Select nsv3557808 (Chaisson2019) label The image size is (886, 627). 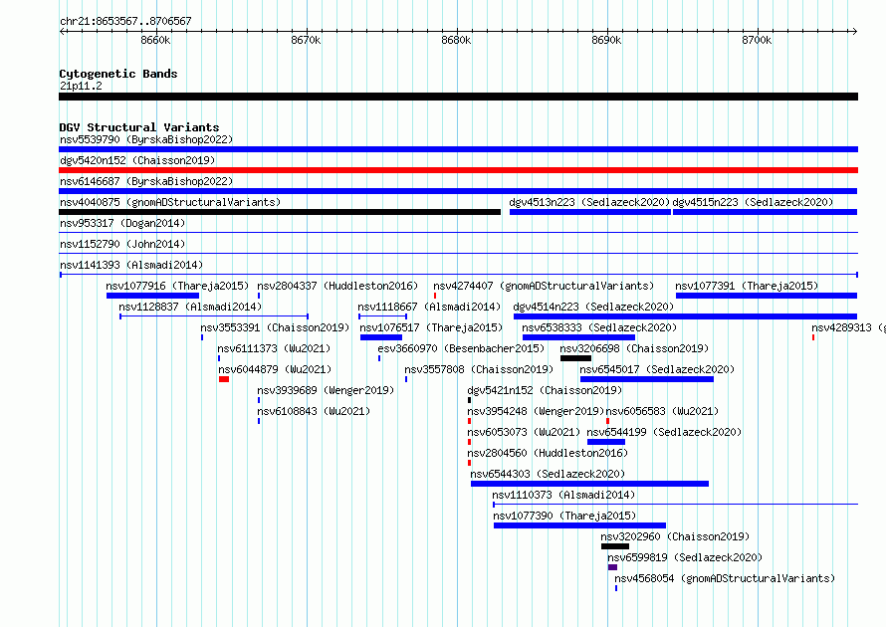pyautogui.click(x=479, y=369)
